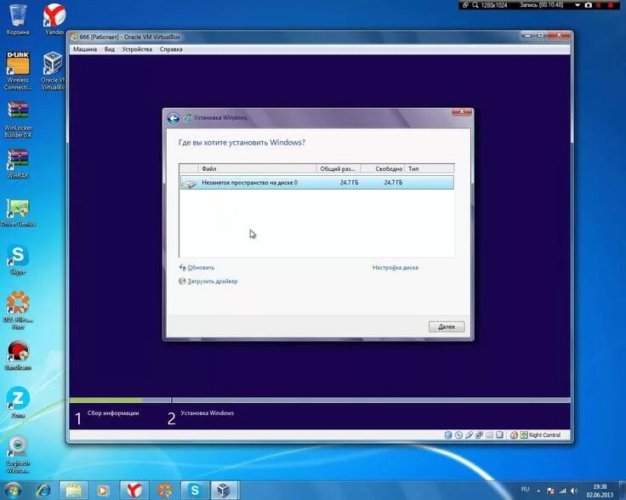
Task: Switch to VirtualBox on the taskbar
Action: coord(225,490)
